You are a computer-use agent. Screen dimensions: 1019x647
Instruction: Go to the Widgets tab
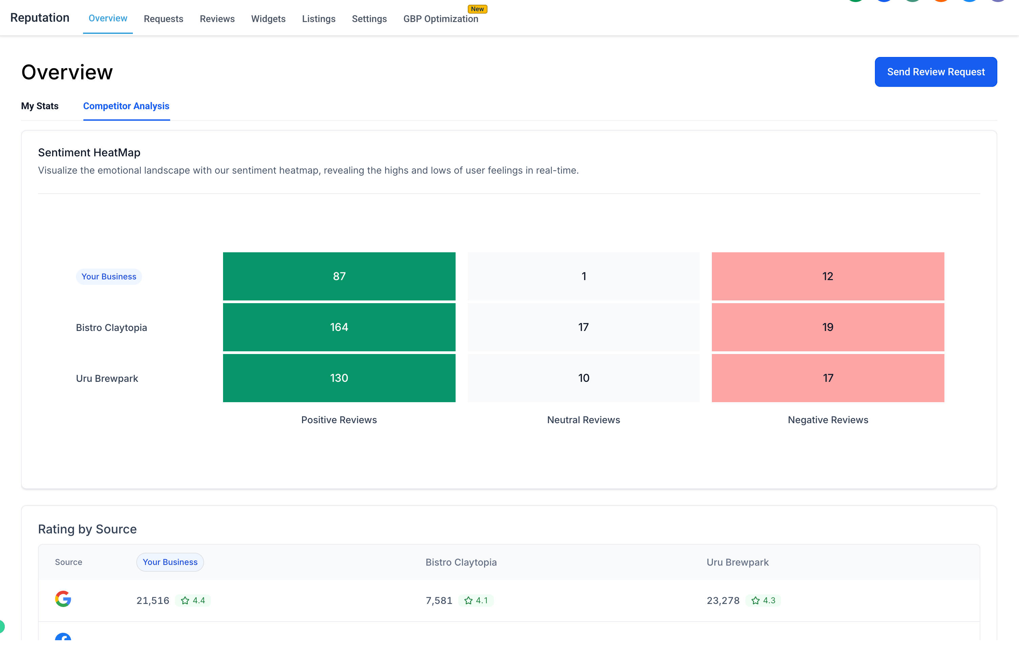[x=268, y=19]
